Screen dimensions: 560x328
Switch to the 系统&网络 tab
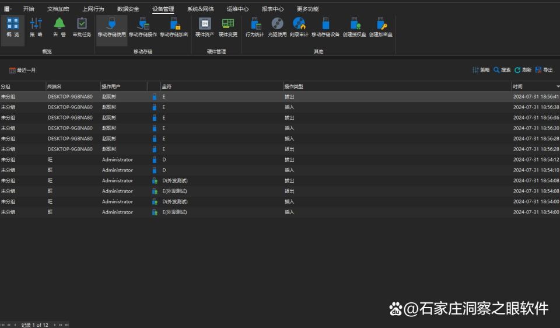(200, 9)
